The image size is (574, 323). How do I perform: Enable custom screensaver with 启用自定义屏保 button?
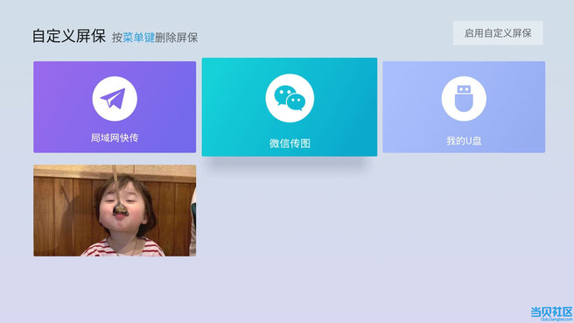498,33
